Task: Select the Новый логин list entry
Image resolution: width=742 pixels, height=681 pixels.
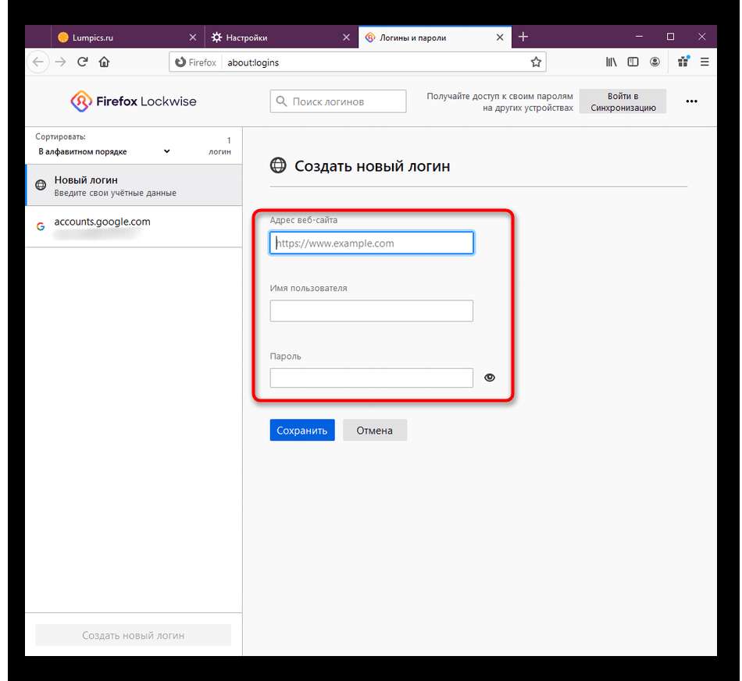Action: click(x=134, y=185)
